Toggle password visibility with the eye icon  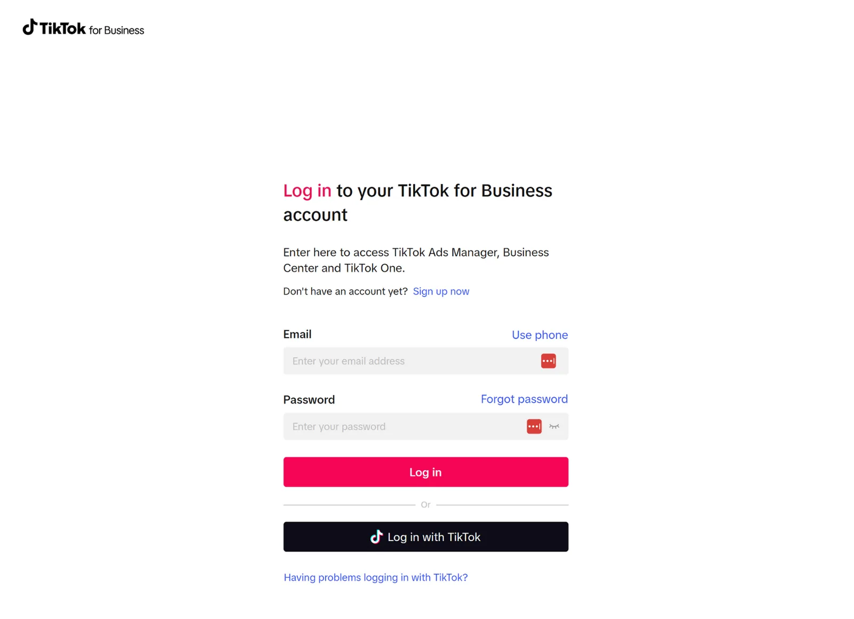(x=554, y=426)
